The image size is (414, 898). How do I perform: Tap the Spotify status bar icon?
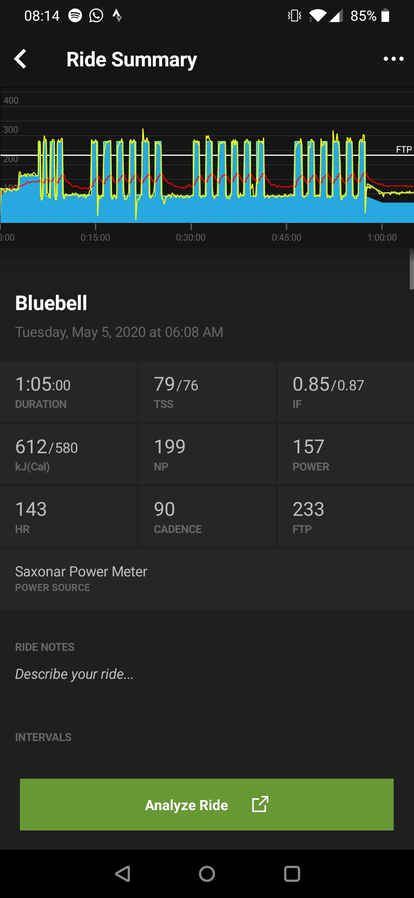[x=75, y=16]
